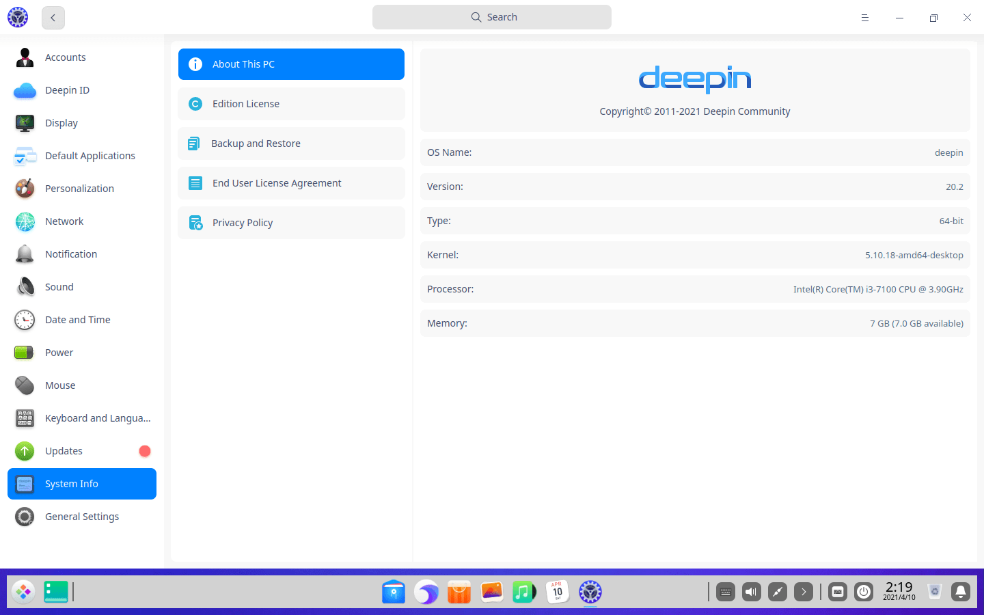Open the Network settings icon
Screen dimensions: 984x615
(x=25, y=221)
